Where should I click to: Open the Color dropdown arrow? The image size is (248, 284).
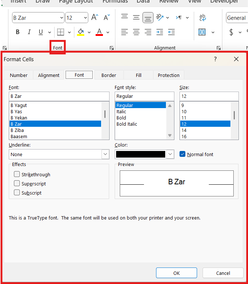(x=170, y=154)
